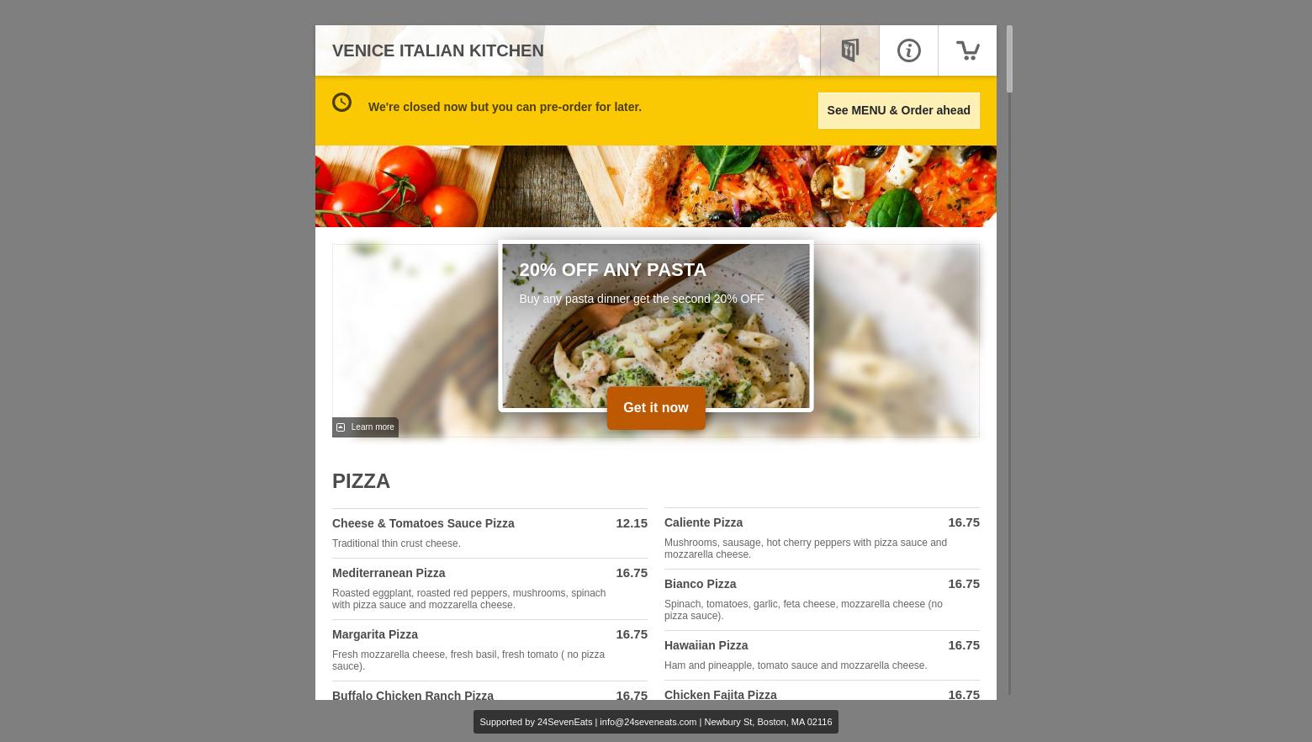Open restaurant info icon
This screenshot has height=742, width=1312.
coord(908,50)
